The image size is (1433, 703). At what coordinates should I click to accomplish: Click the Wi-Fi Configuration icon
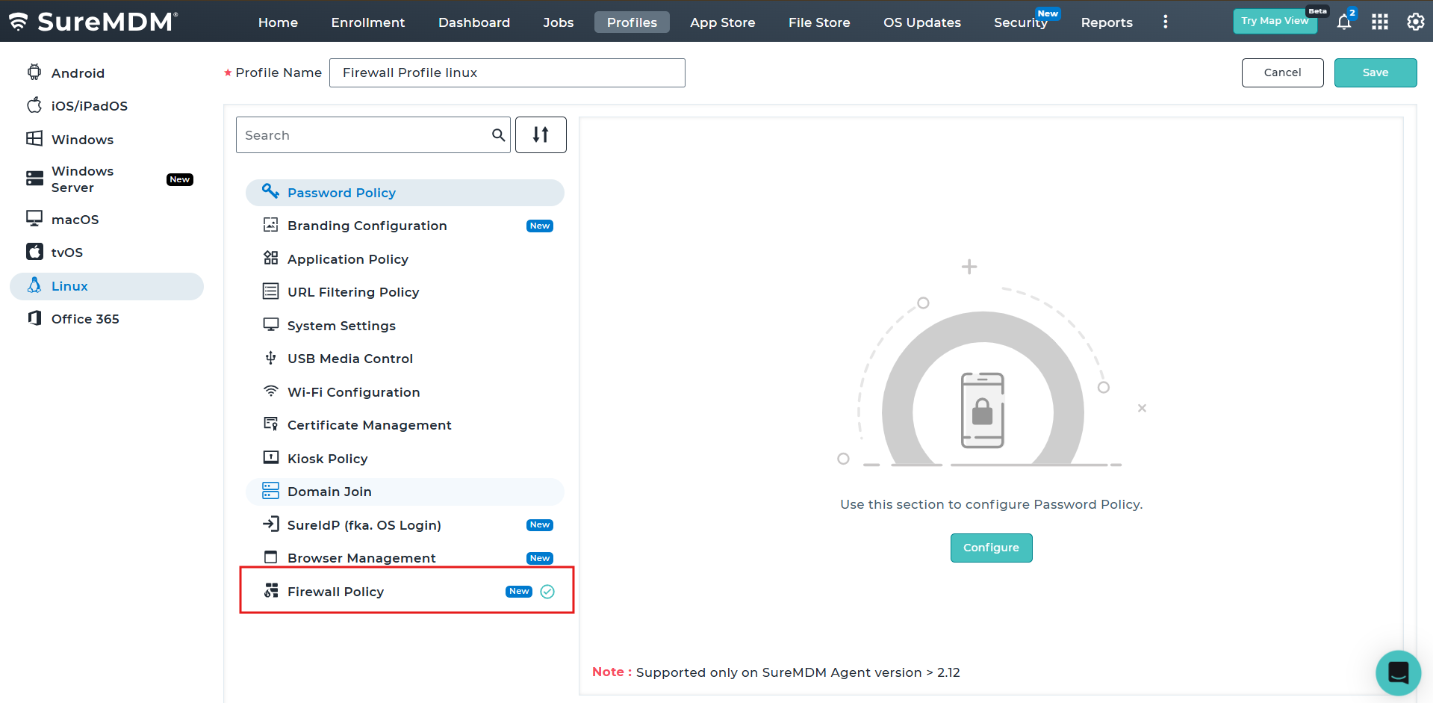tap(270, 391)
